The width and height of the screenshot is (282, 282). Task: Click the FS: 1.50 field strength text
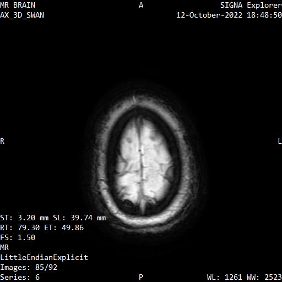pos(18,237)
